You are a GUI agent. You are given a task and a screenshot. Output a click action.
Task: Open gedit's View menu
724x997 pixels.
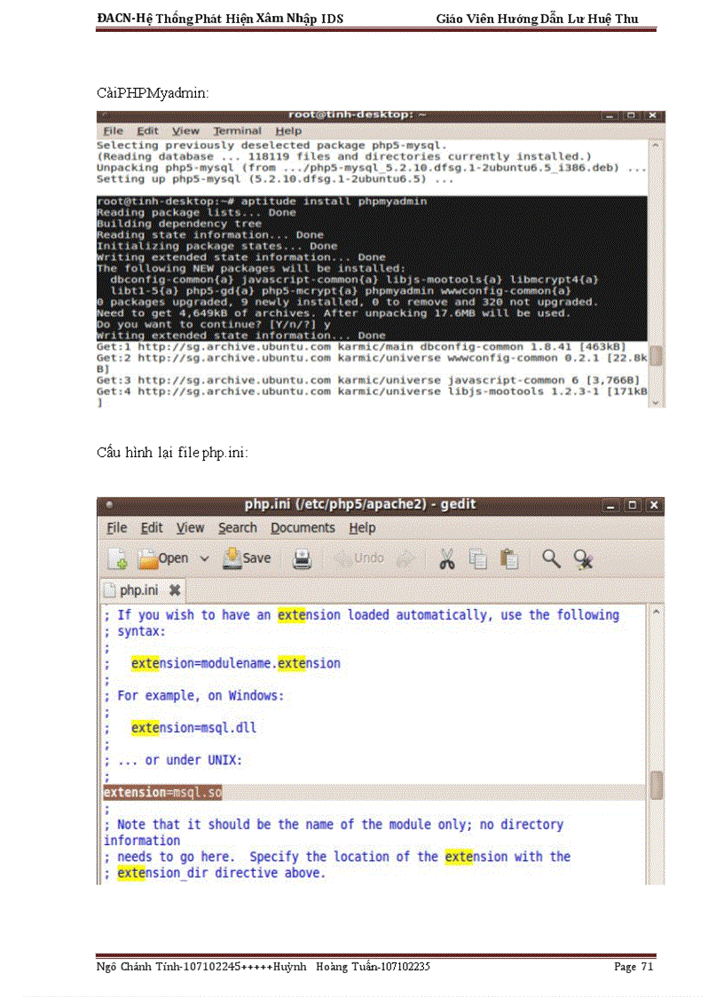(x=190, y=527)
